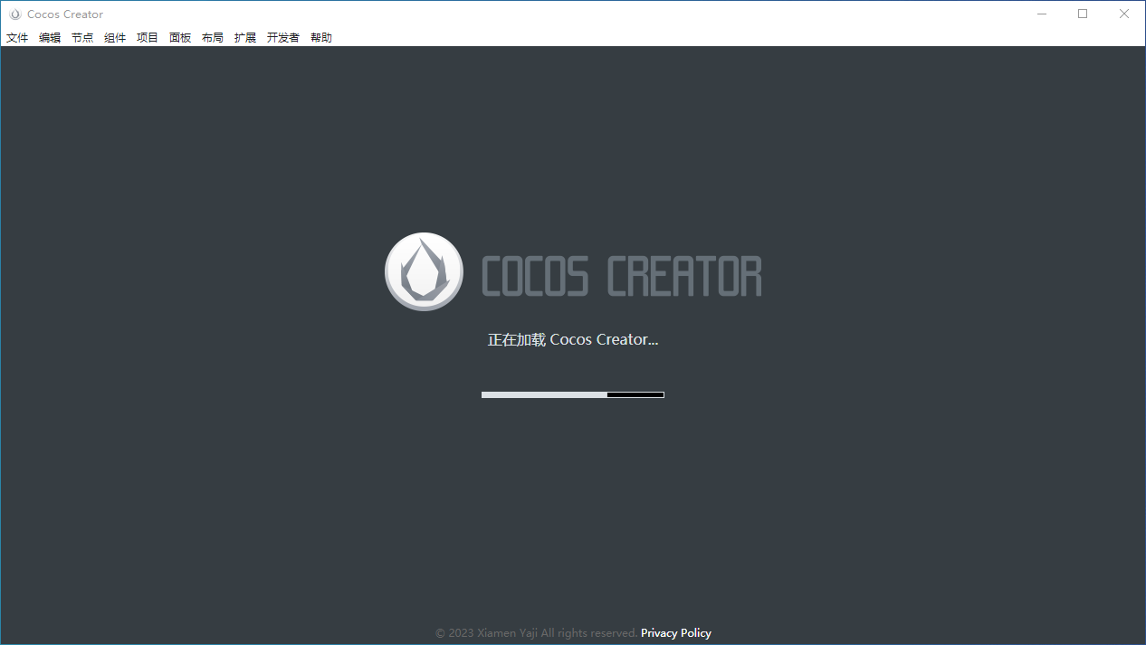Click the 正在加载 Cocos Creator... text
The image size is (1146, 645).
click(573, 340)
